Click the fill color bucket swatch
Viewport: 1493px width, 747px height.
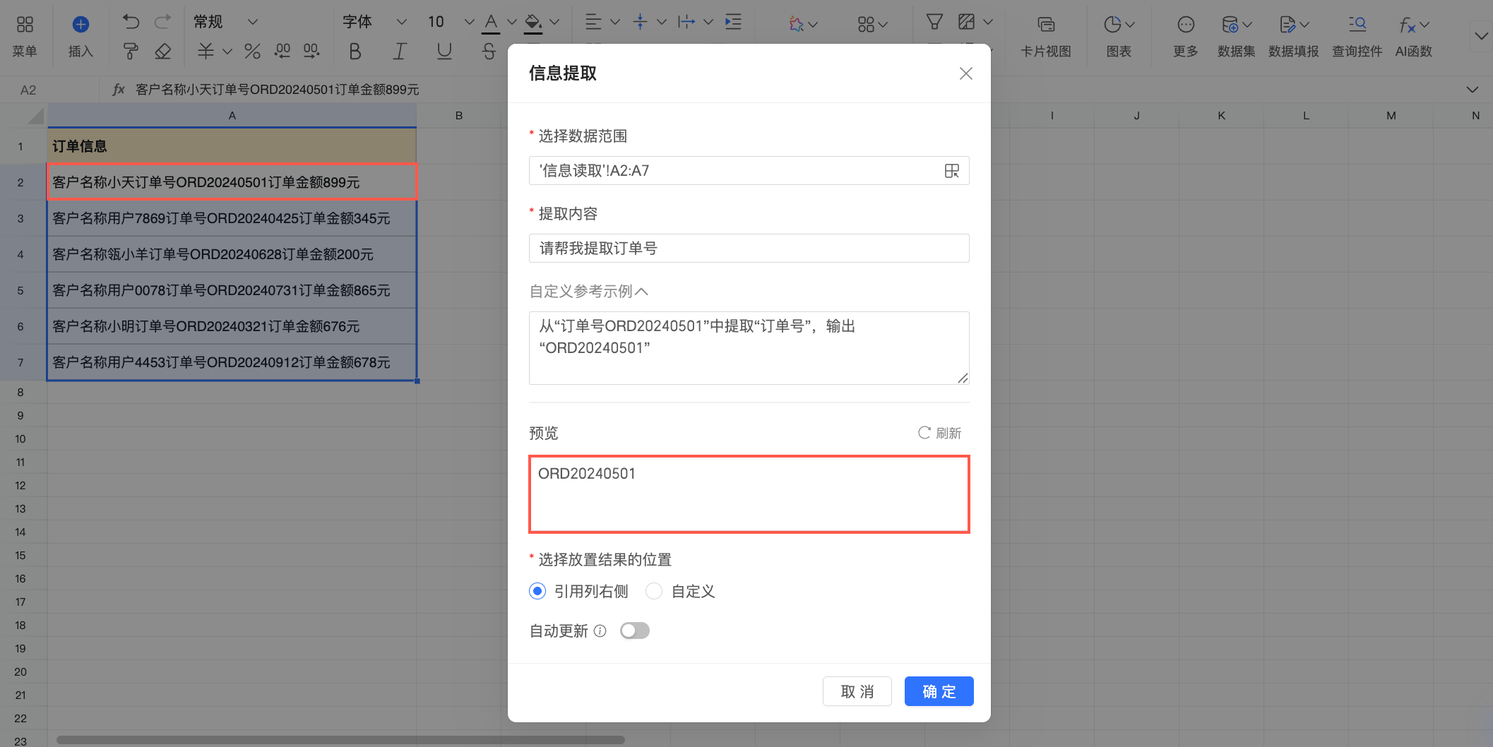(x=533, y=23)
